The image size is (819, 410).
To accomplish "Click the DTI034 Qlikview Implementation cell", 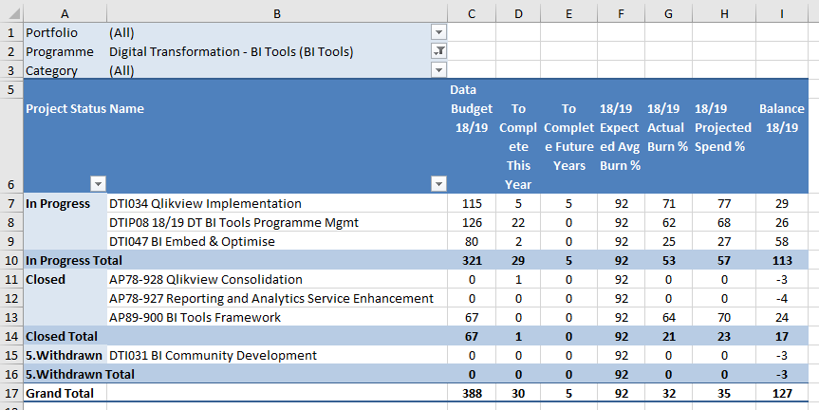I will point(205,203).
